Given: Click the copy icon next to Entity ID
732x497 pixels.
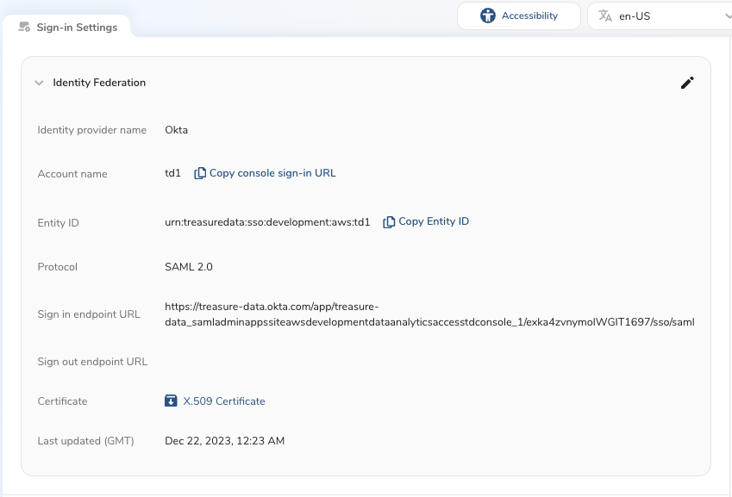Looking at the screenshot, I should click(x=390, y=222).
